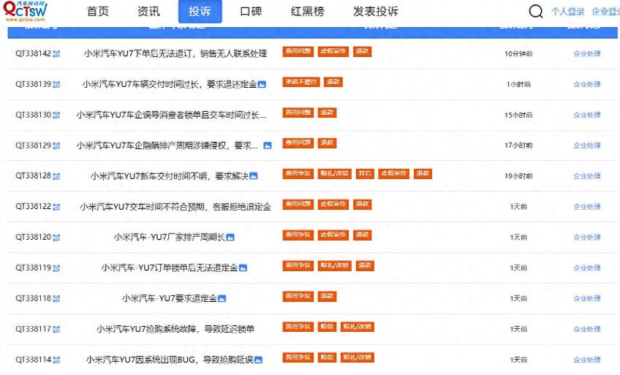Image resolution: width=620 pixels, height=375 pixels.
Task: Click 企业处理 status for QT338142
Action: click(x=587, y=54)
